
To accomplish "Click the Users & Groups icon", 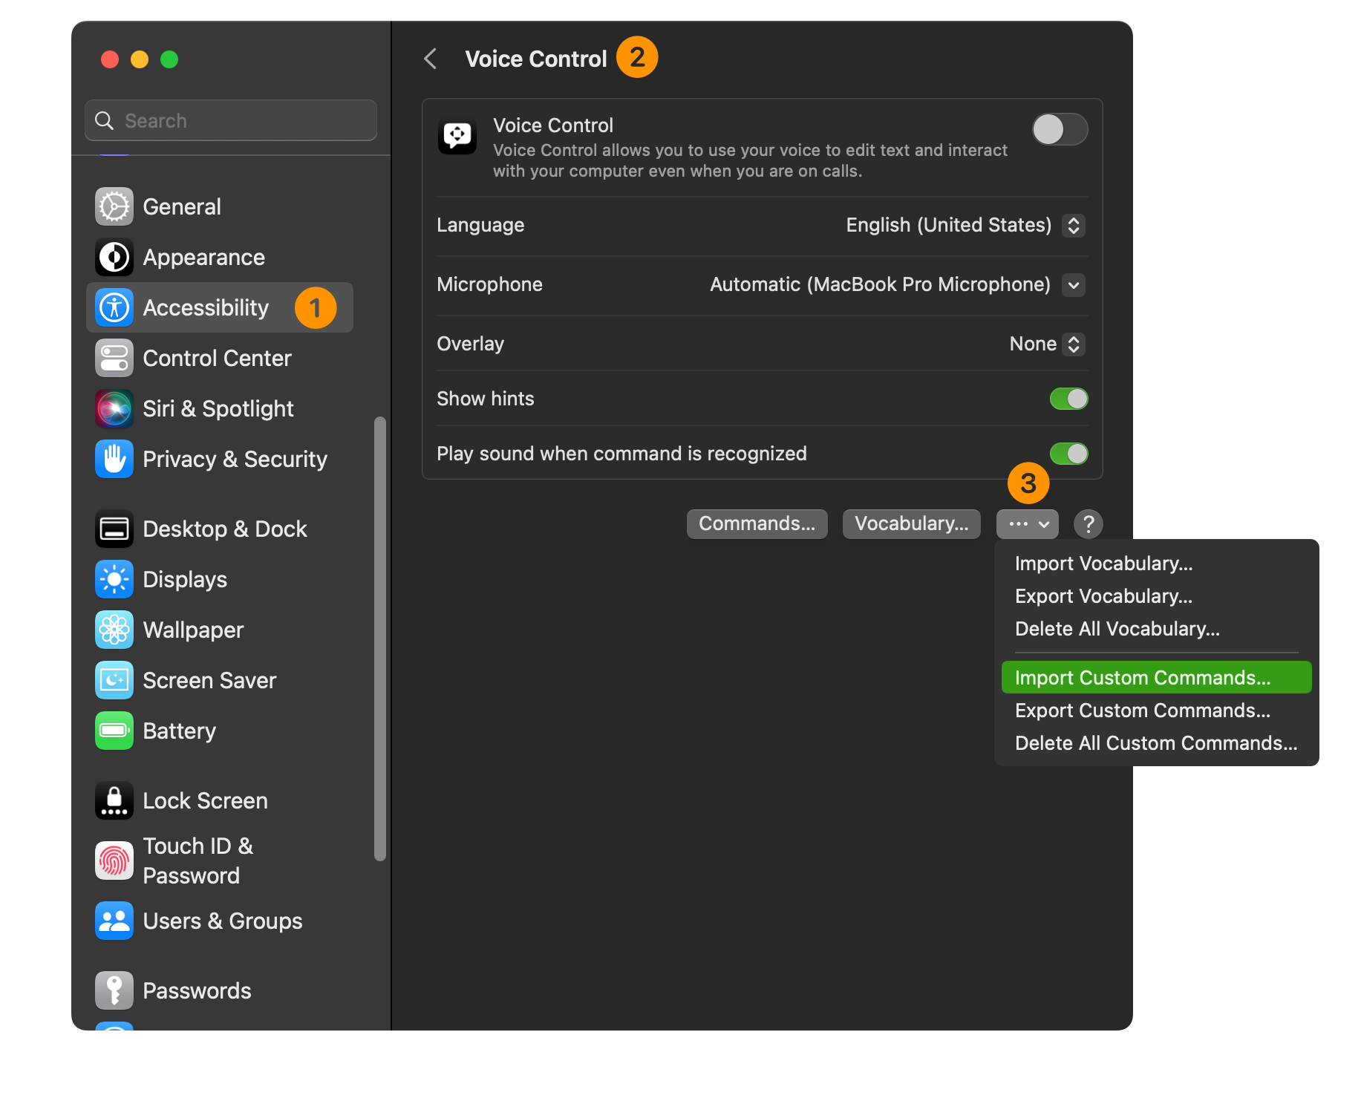I will point(114,921).
